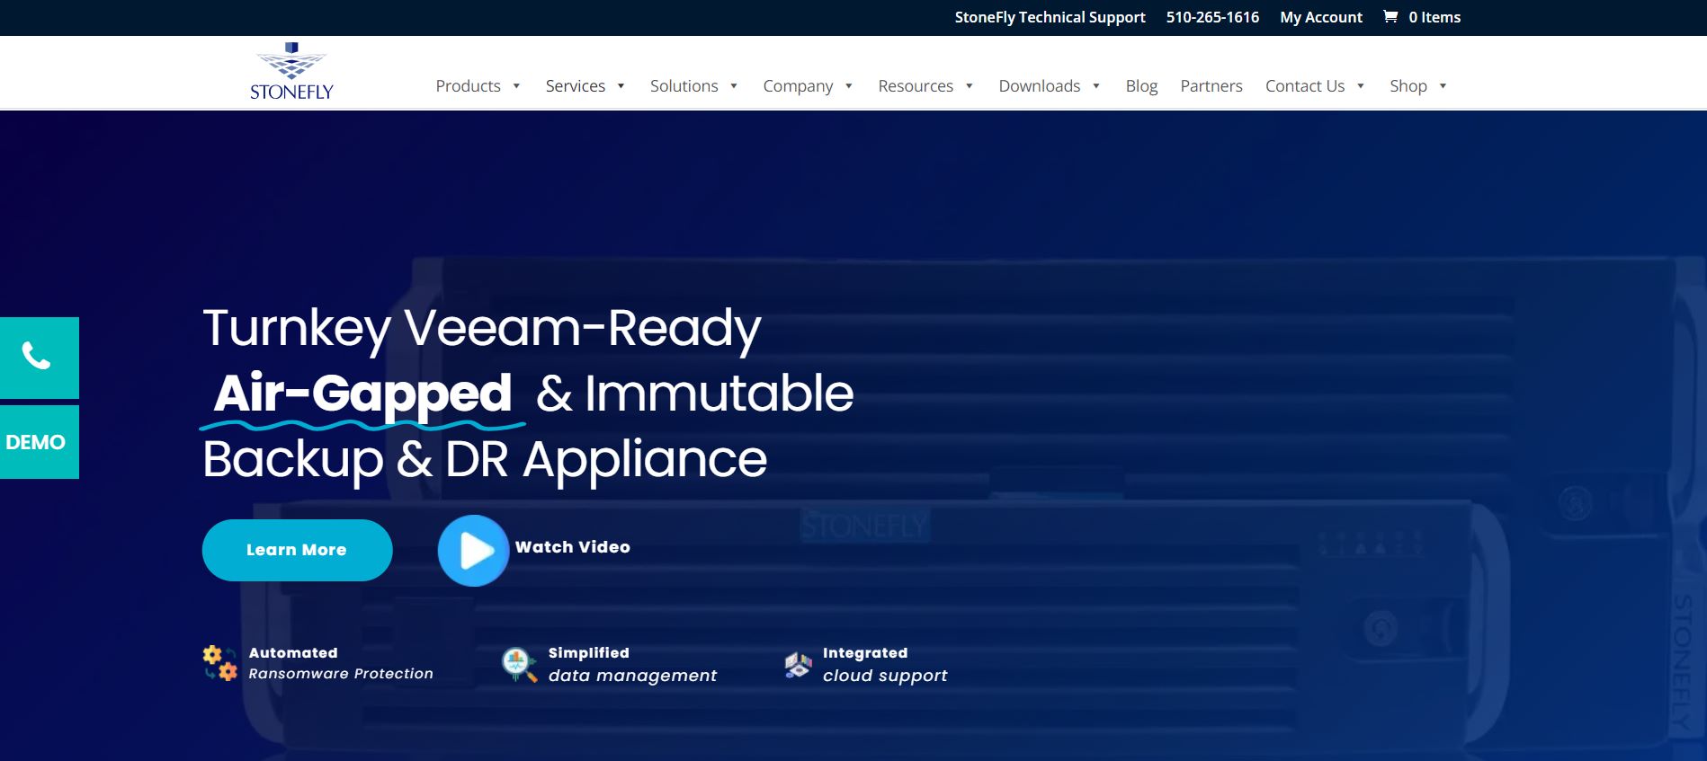This screenshot has height=761, width=1707.
Task: Open the Shop menu
Action: (1408, 86)
